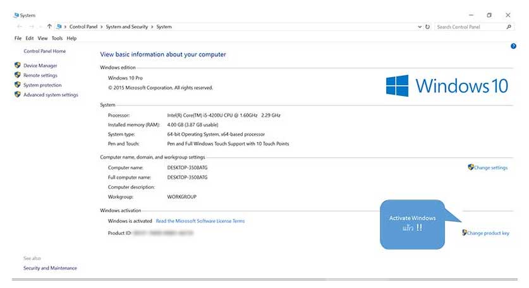Click View basic information heading
Viewport: 529px width, 288px height.
pyautogui.click(x=163, y=54)
